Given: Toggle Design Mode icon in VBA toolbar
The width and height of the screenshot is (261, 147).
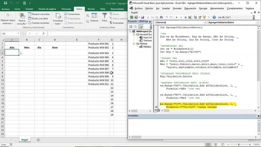Looking at the screenshot, I should coord(190,17).
